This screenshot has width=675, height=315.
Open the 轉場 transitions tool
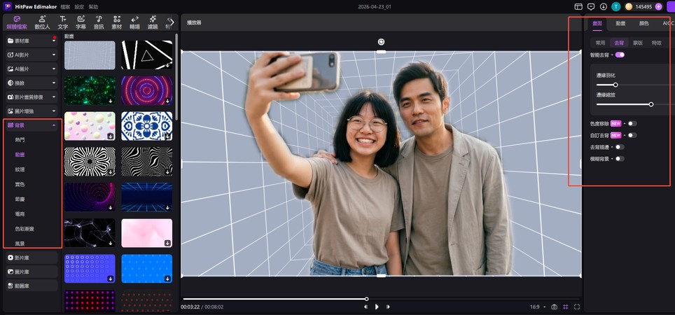[134, 22]
